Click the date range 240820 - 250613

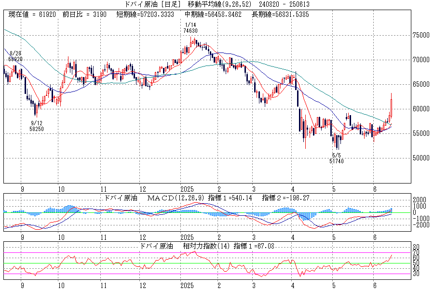point(285,4)
